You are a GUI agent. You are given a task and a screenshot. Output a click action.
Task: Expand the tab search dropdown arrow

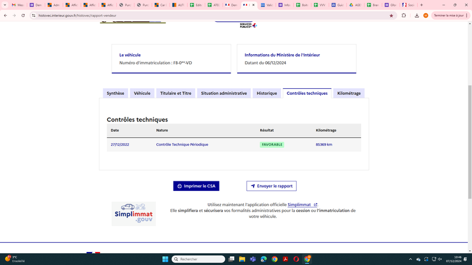tap(5, 5)
